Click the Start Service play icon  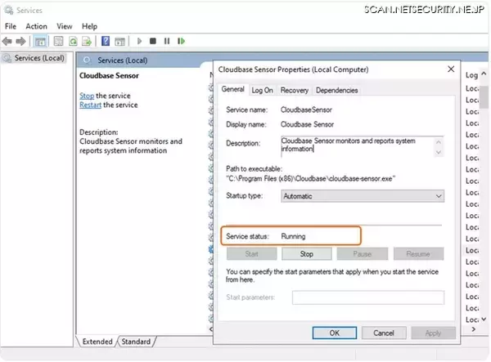[139, 41]
